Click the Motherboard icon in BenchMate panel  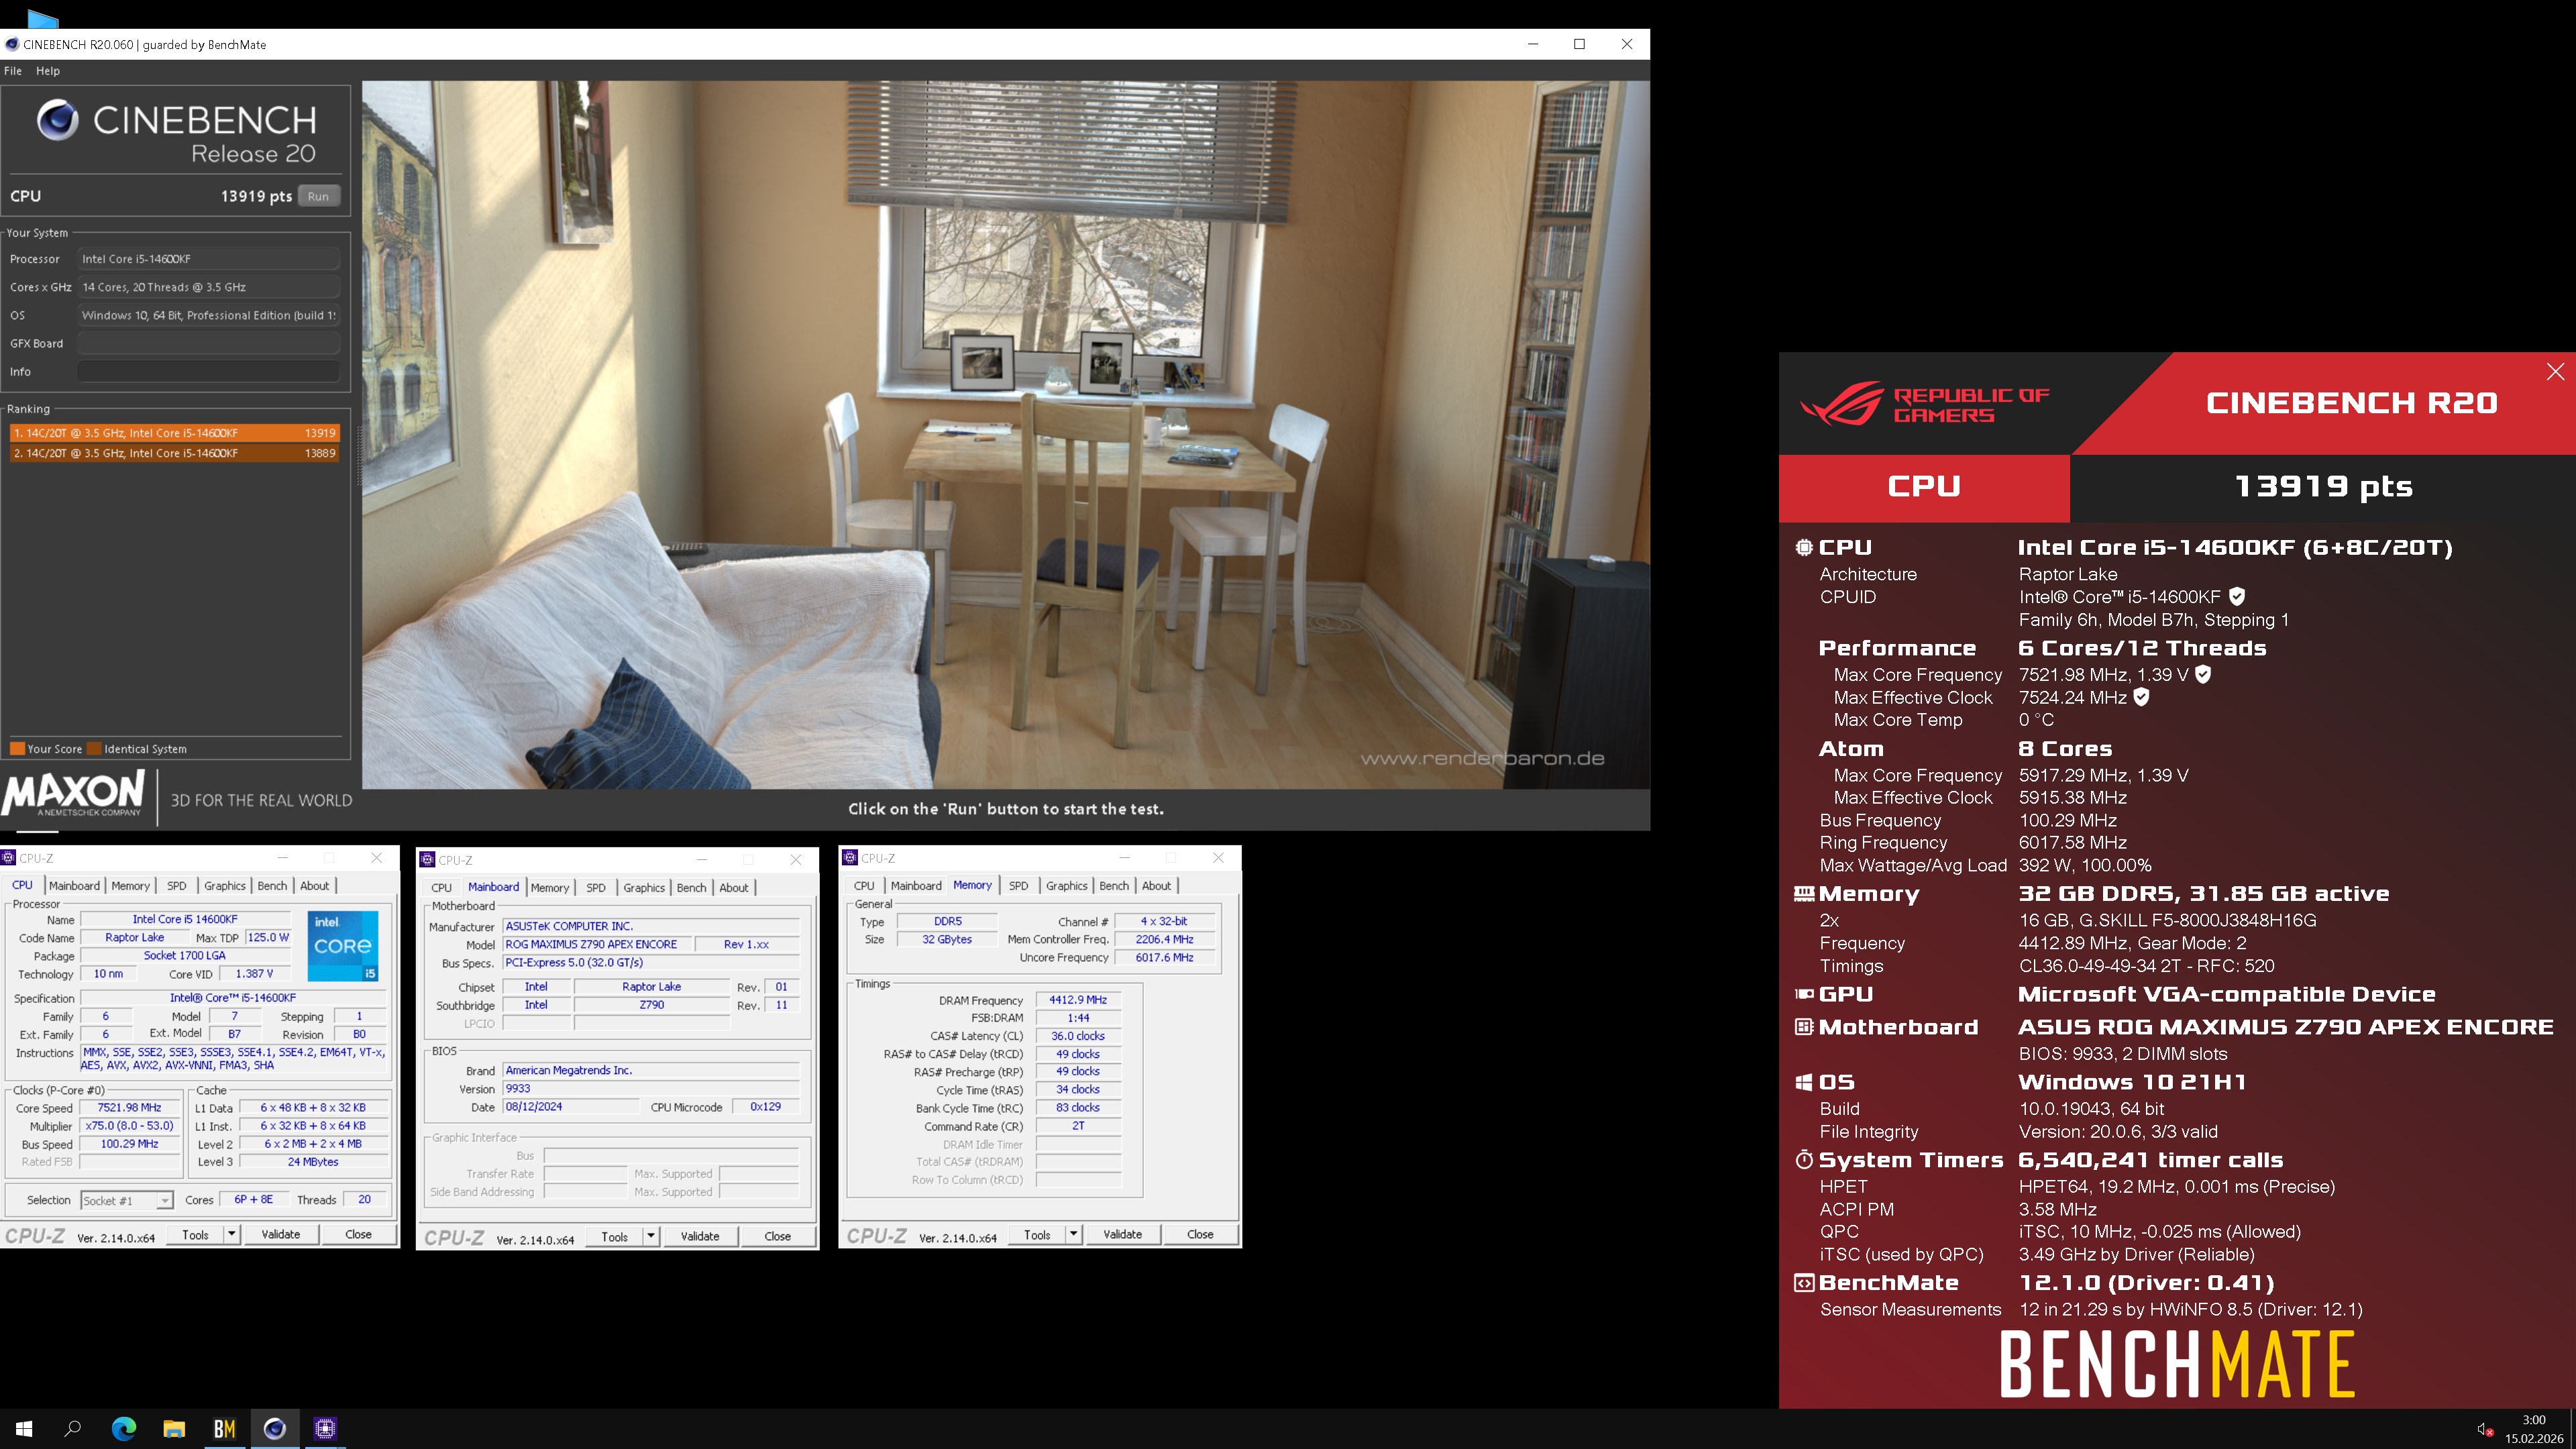click(1804, 1026)
